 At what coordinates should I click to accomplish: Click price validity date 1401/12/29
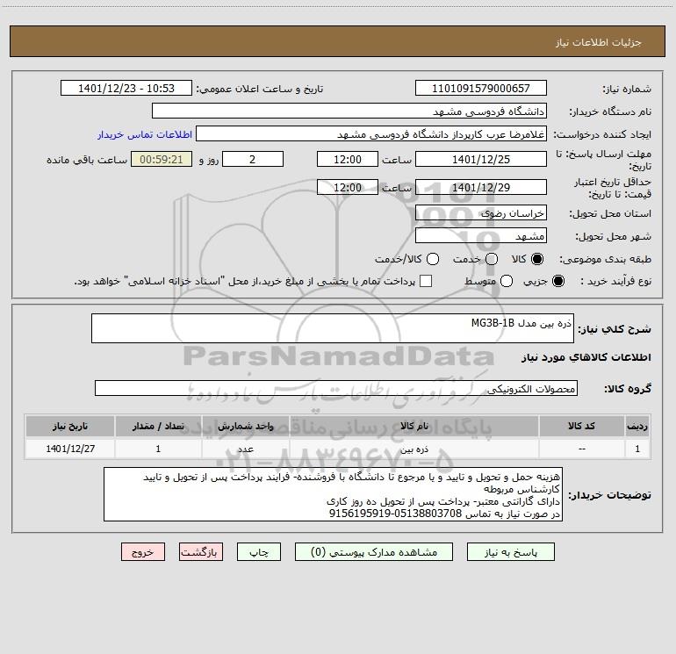(x=481, y=187)
